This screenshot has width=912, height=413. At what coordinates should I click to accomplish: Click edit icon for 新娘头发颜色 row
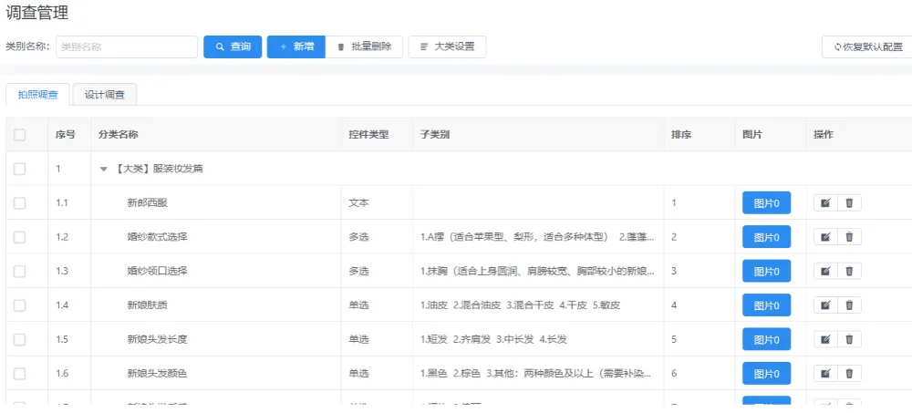pos(825,373)
